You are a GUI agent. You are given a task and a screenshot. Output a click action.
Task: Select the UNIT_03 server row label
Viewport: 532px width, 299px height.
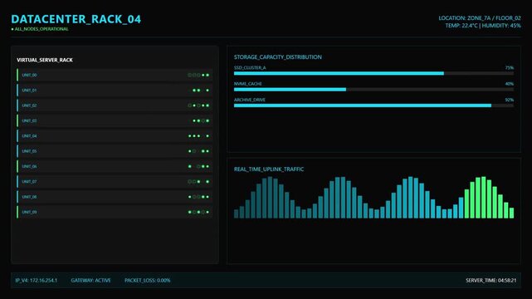pyautogui.click(x=29, y=120)
